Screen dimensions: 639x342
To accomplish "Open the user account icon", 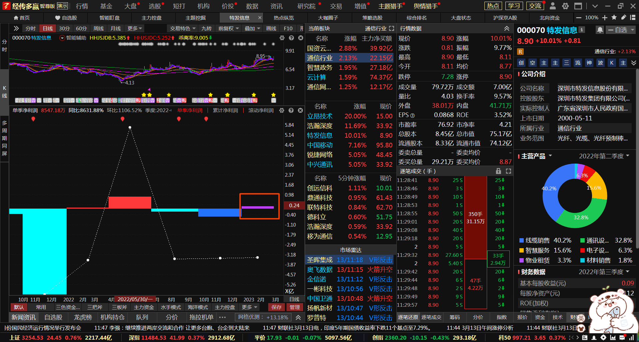I will 553,6.
